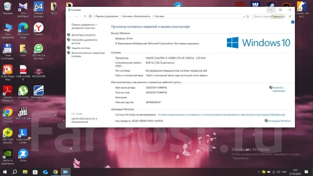Image resolution: width=313 pixels, height=176 pixels.
Task: Click the System window taskbar button
Action: (x=66, y=172)
